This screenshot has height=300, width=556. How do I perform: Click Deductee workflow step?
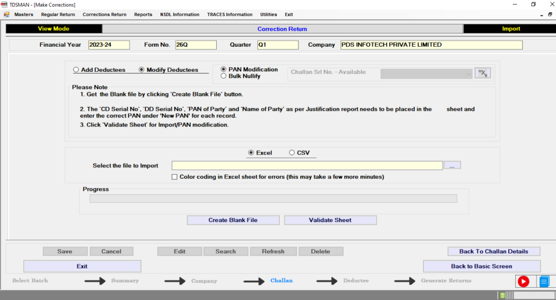tap(356, 281)
